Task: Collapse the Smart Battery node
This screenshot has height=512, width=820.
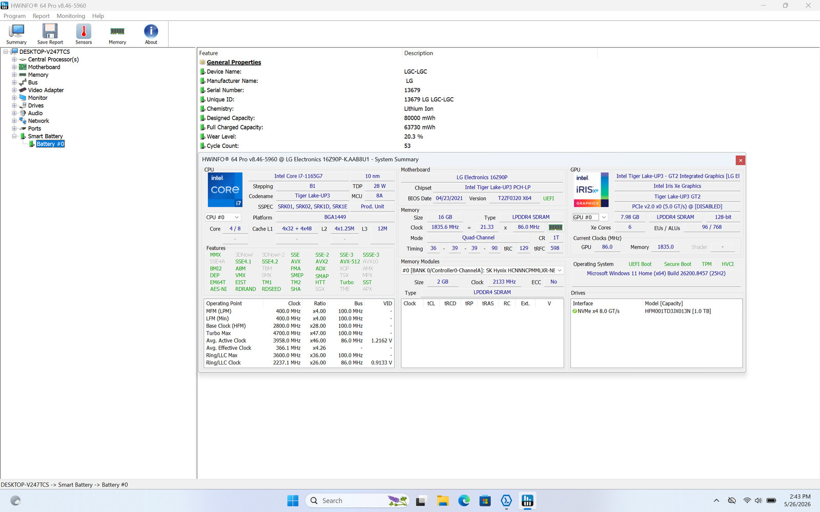Action: (14, 136)
